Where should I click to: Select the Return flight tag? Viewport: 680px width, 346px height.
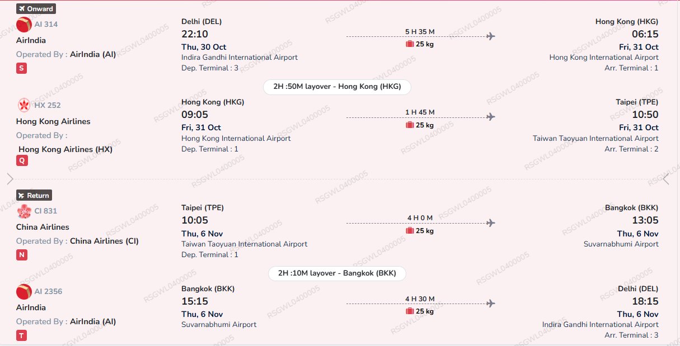[x=34, y=196]
